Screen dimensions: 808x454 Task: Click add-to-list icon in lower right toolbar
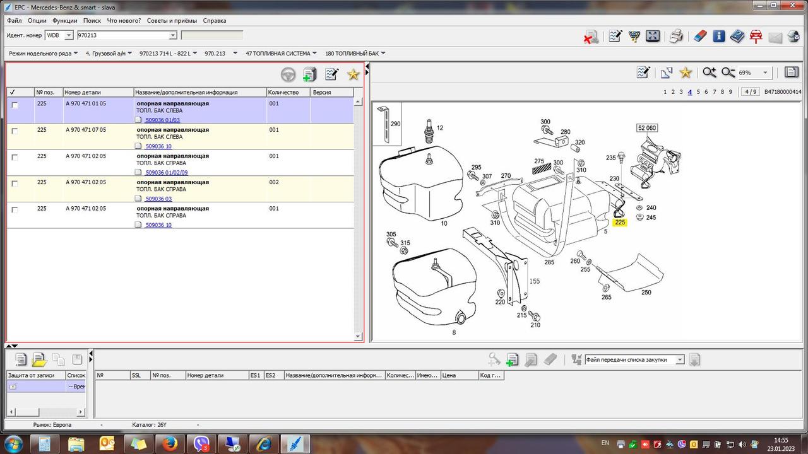tap(513, 359)
